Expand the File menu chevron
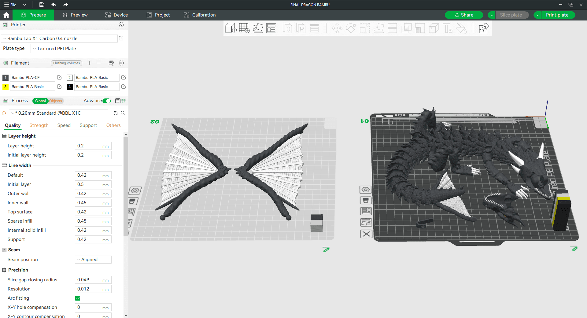 point(25,5)
